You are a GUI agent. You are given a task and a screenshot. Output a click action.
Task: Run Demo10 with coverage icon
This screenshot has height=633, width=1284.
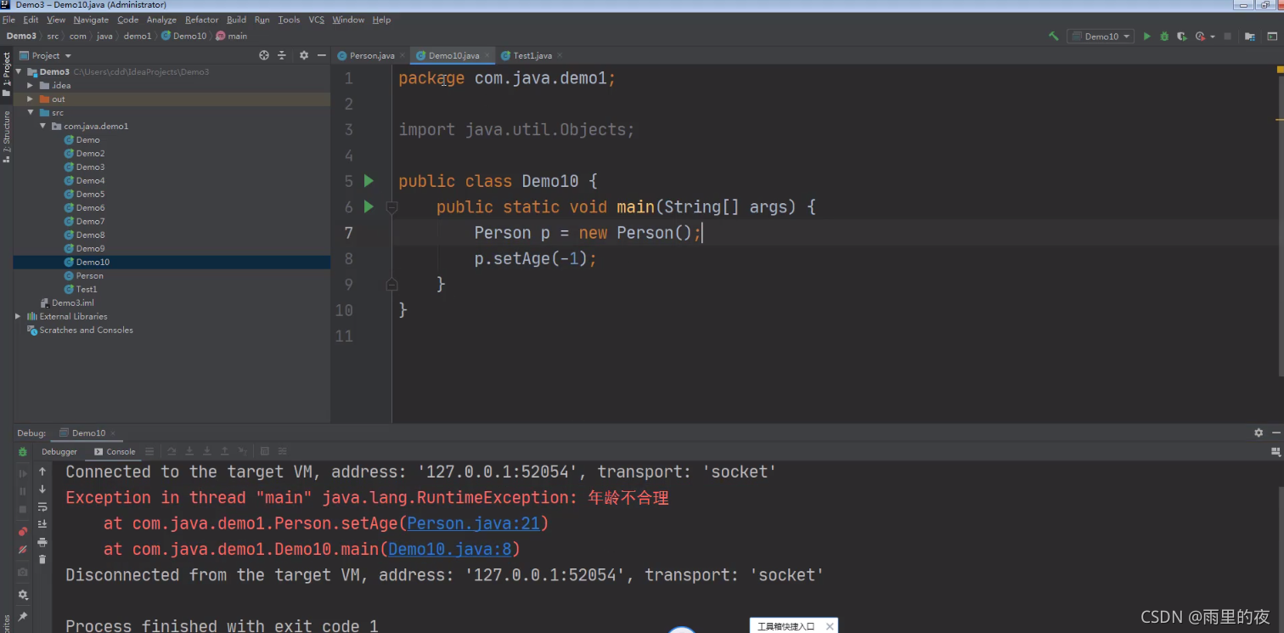tap(1181, 36)
